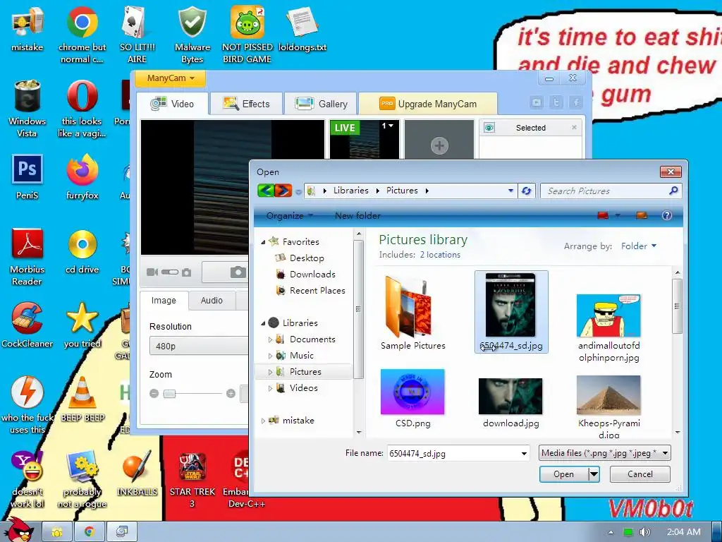Open the ManyCam taskbar button

tap(121, 532)
